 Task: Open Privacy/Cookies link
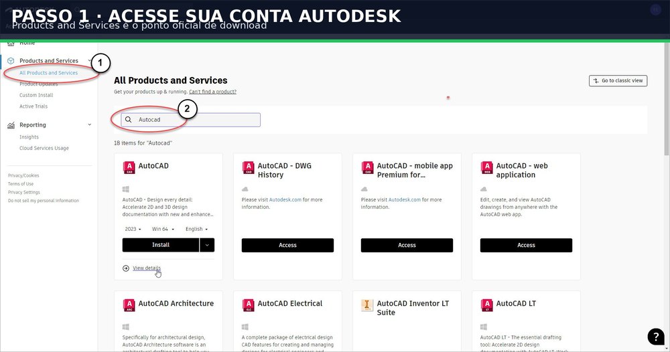click(23, 176)
